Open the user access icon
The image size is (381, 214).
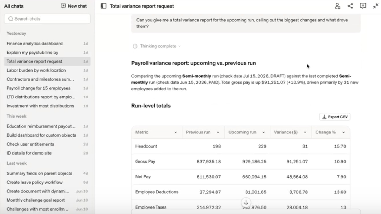[x=338, y=6]
